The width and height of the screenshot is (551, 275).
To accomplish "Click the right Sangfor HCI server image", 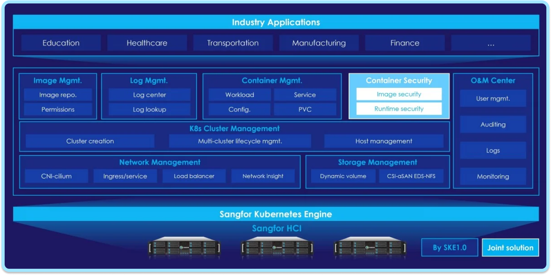I will click(370, 248).
